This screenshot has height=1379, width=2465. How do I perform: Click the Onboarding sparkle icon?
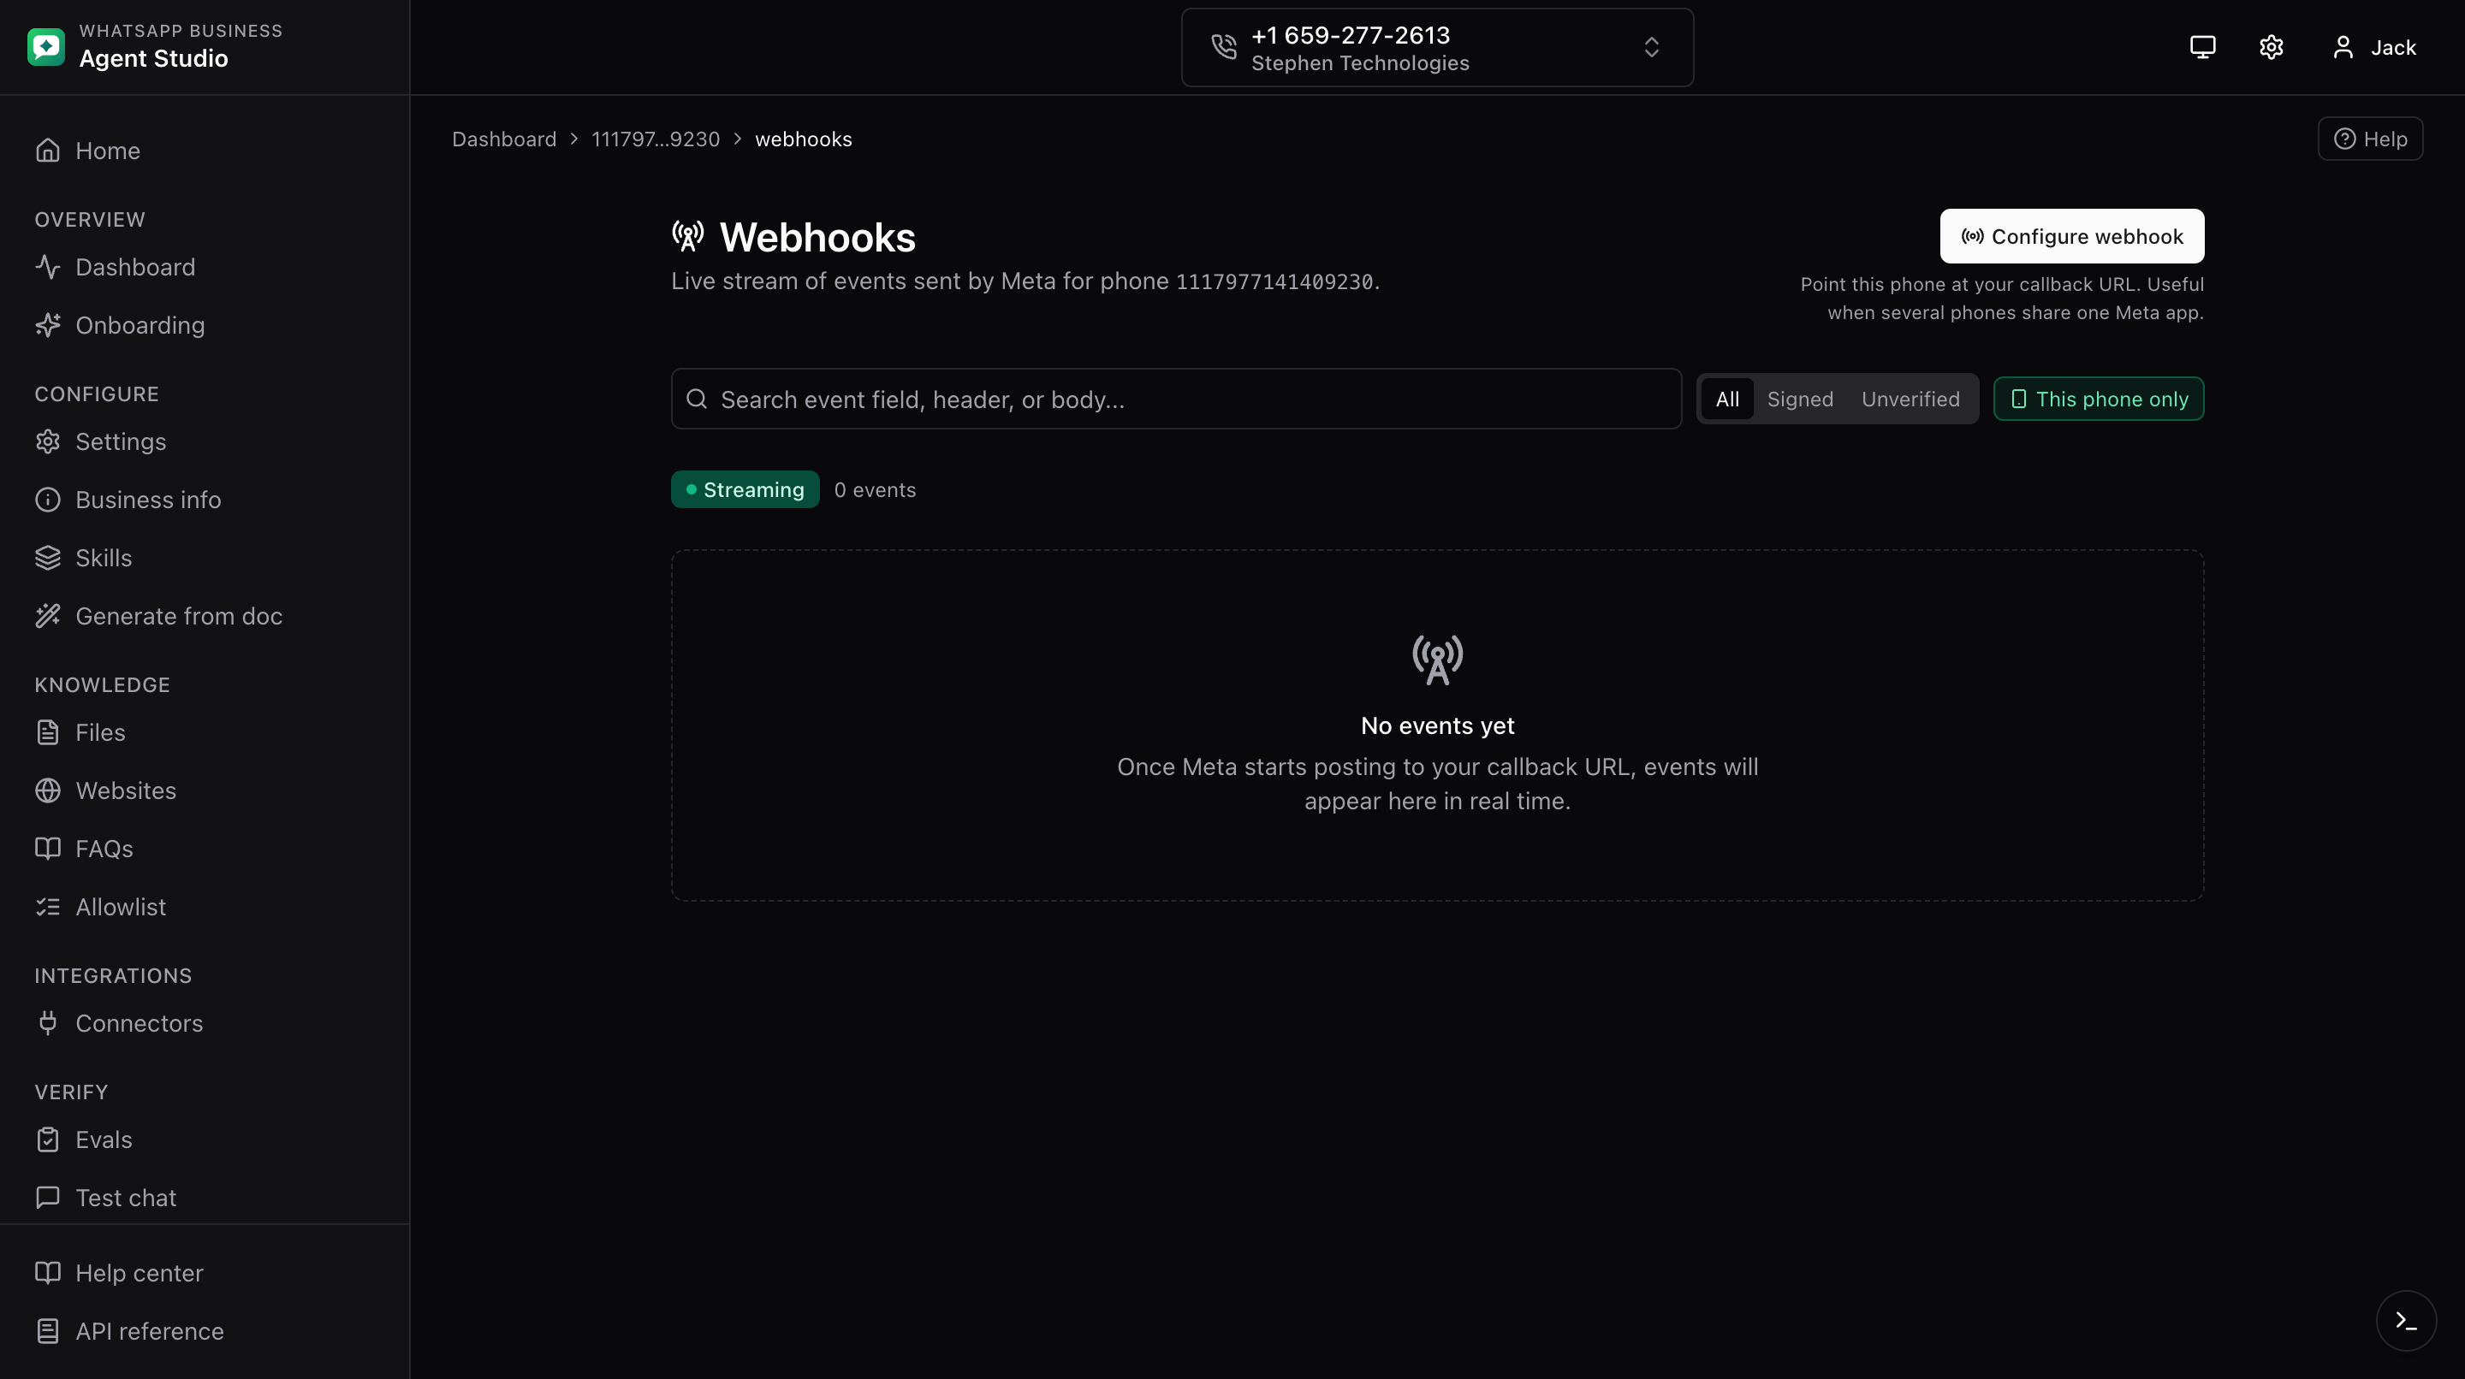(x=48, y=325)
